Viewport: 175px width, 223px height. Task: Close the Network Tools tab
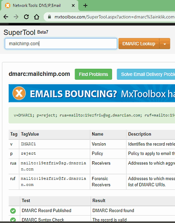(73, 5)
